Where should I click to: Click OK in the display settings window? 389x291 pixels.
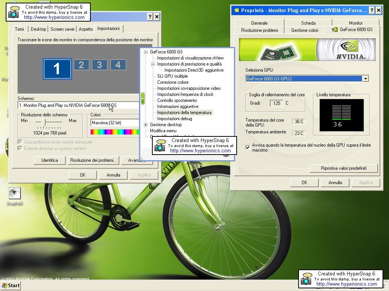(82, 175)
